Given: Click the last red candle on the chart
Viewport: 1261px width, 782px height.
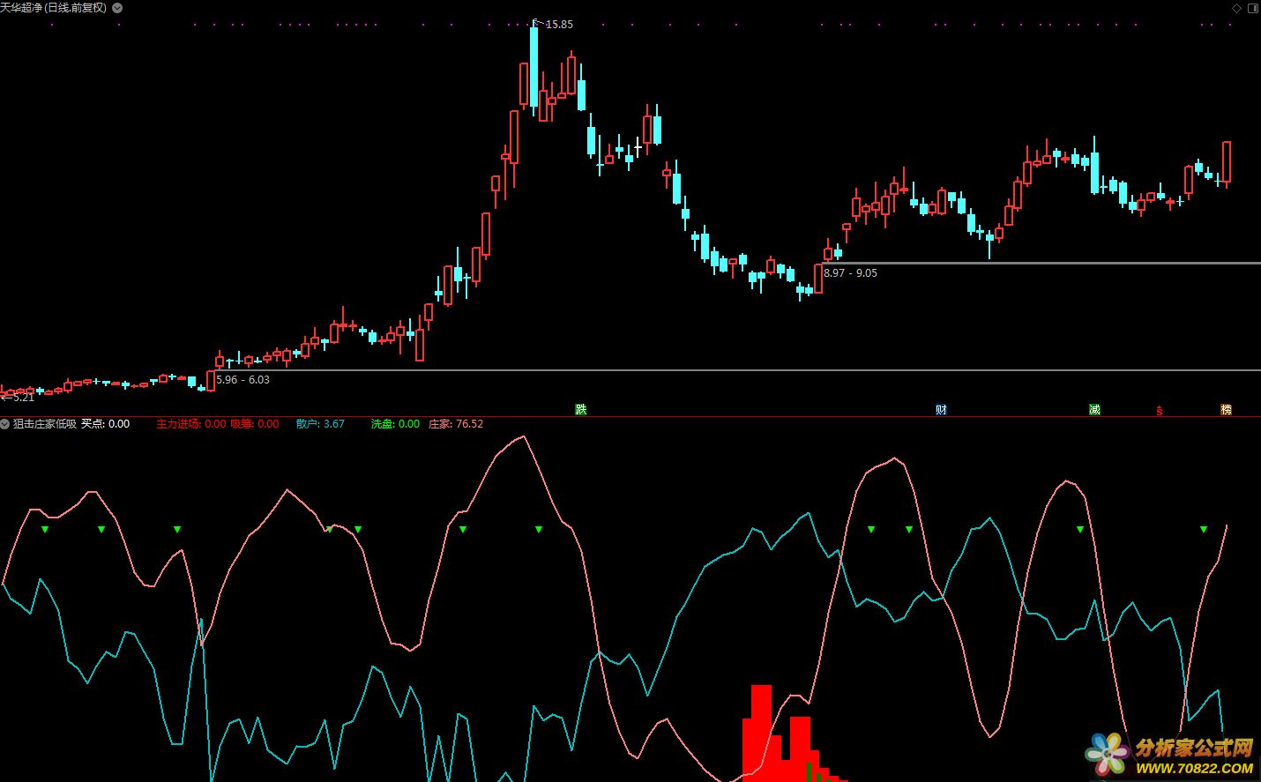Looking at the screenshot, I should 1227,162.
